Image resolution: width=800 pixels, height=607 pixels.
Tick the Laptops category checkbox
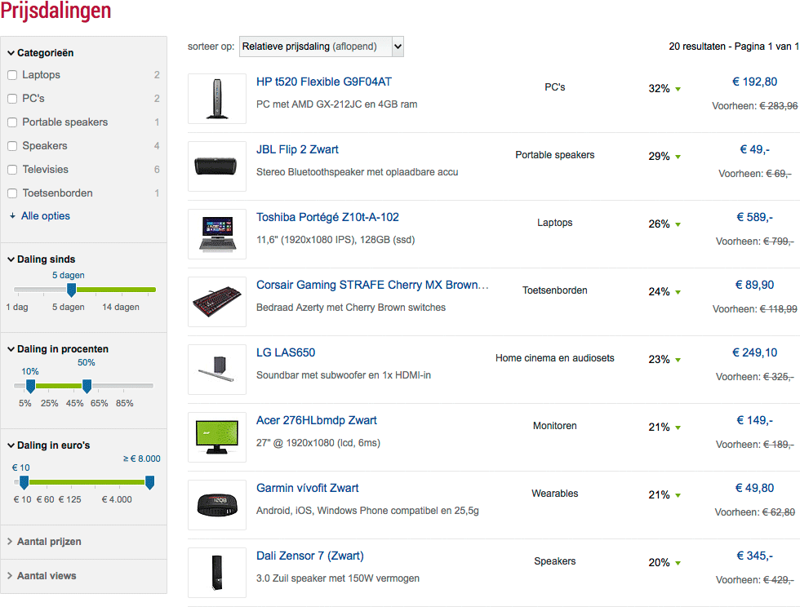[x=13, y=75]
